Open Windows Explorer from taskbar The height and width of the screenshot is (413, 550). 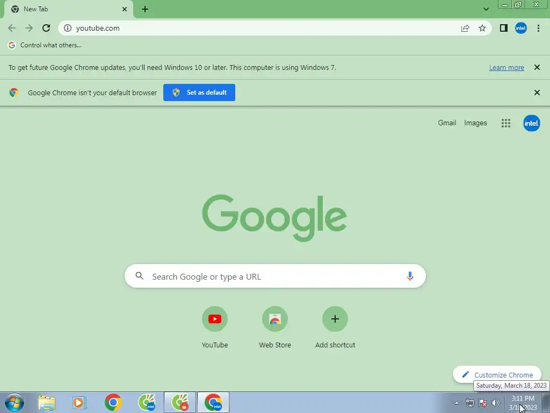47,402
